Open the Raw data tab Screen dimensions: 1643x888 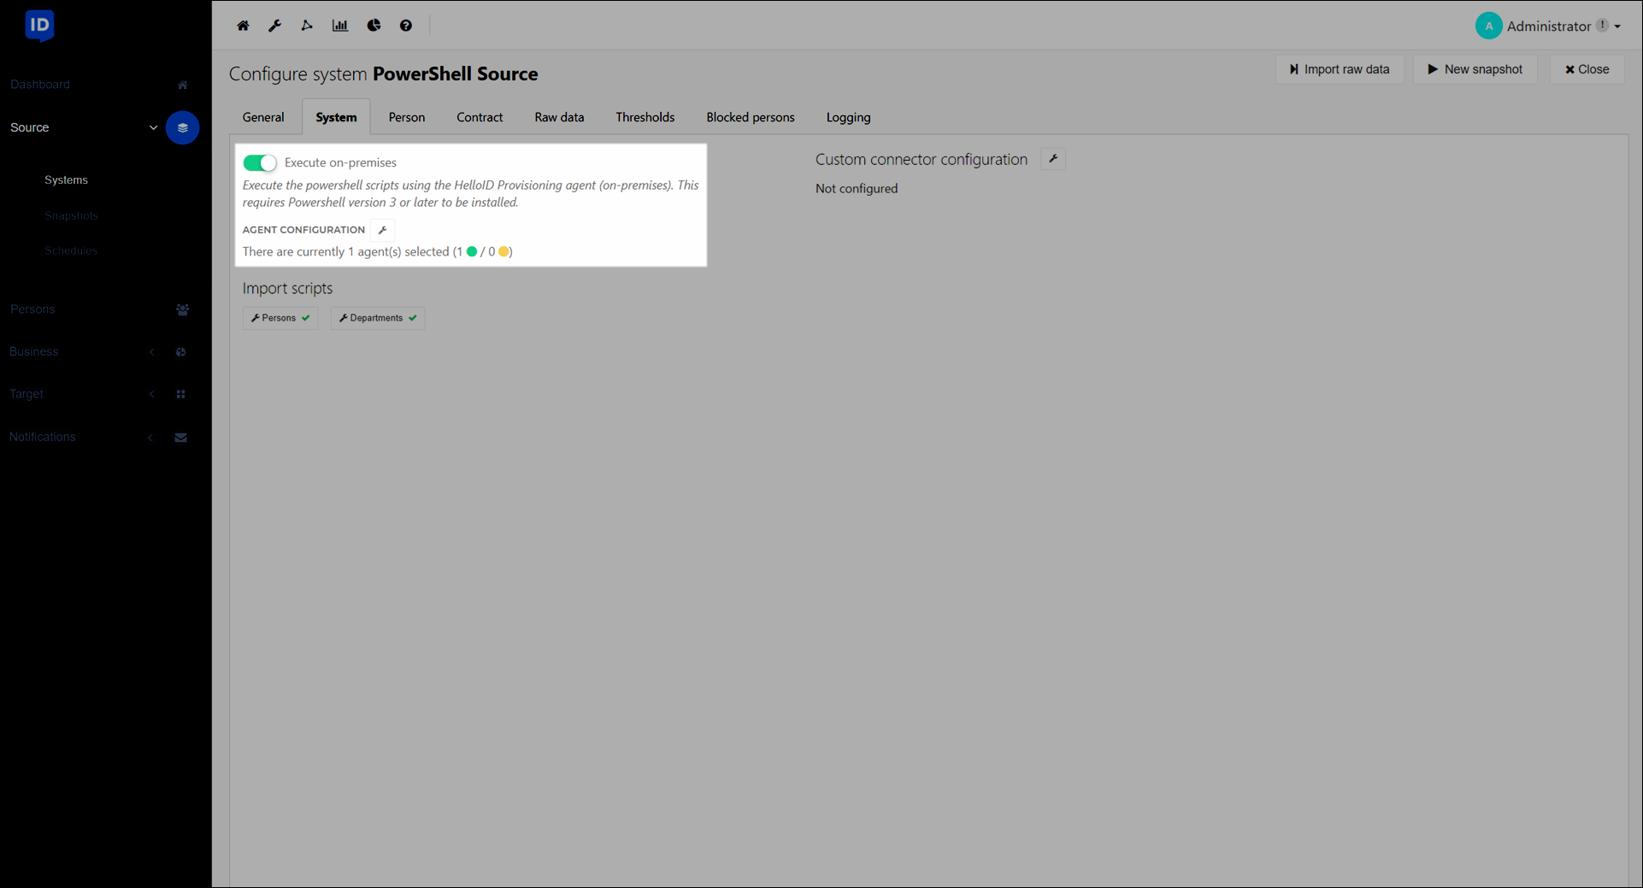tap(559, 117)
